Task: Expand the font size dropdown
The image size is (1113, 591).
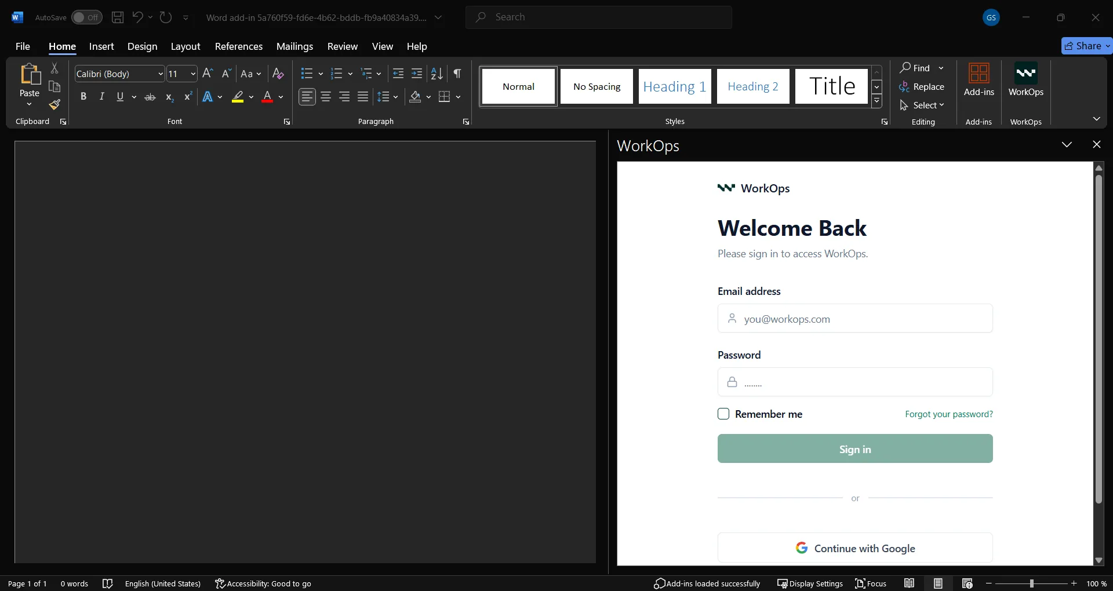Action: click(193, 74)
